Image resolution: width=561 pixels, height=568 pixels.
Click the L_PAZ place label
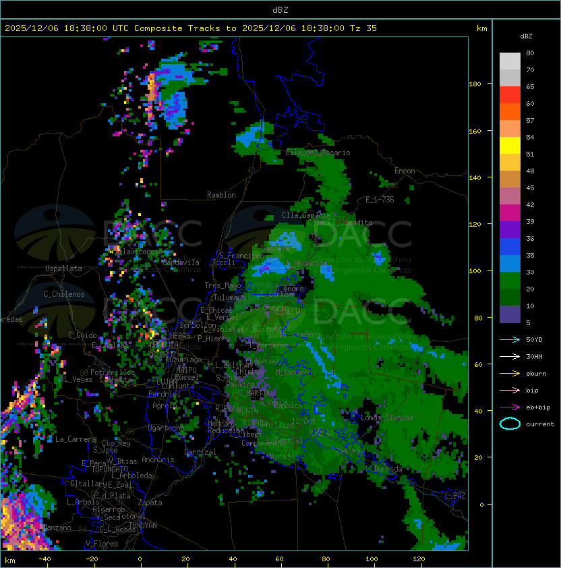pos(455,496)
